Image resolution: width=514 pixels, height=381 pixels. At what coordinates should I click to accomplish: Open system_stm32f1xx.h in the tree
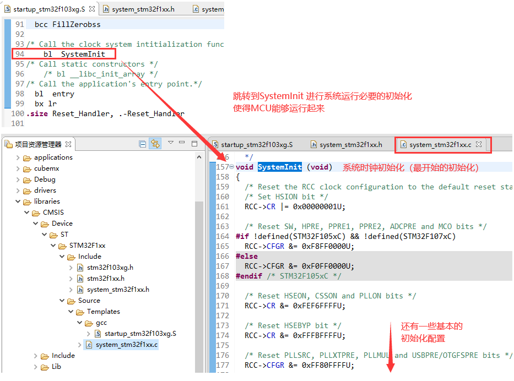(118, 290)
